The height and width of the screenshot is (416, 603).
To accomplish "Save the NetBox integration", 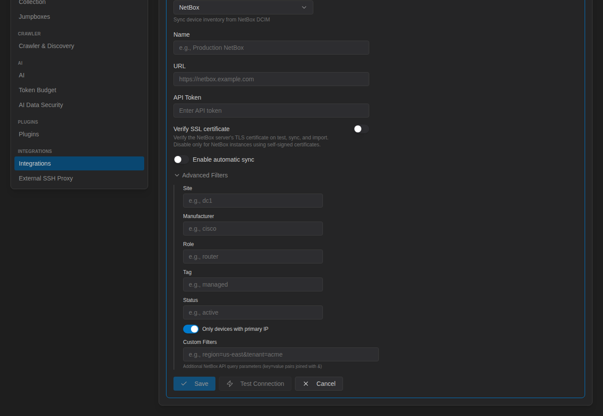I will [x=194, y=384].
